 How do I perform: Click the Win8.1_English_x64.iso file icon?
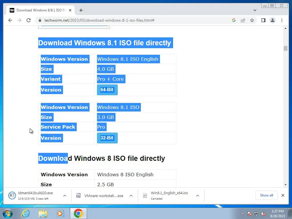(x=145, y=195)
